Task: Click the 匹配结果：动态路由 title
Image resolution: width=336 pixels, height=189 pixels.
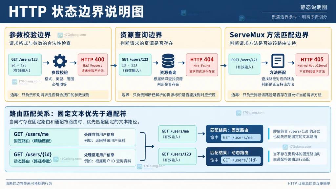Action: [x=229, y=153]
